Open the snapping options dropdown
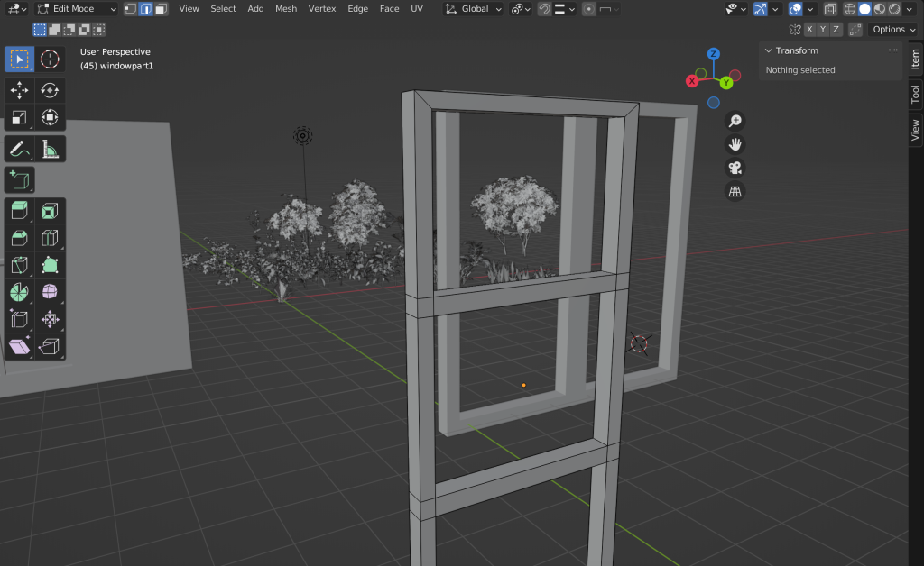The height and width of the screenshot is (566, 924). [565, 9]
